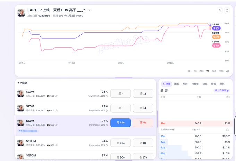Buy No at 5¢ for $50M outcome
Screen dimensions: 236x161
click(143, 122)
